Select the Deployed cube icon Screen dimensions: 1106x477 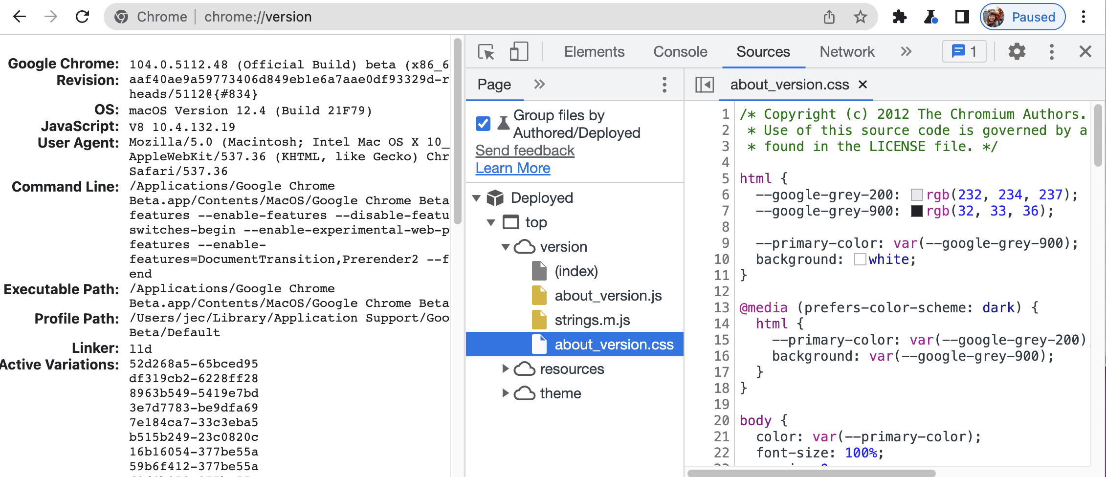tap(495, 198)
